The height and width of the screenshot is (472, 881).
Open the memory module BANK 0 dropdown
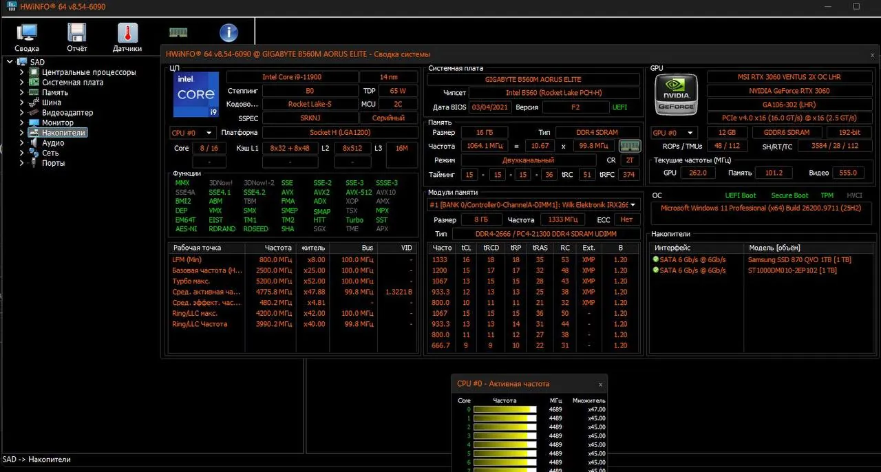point(533,204)
